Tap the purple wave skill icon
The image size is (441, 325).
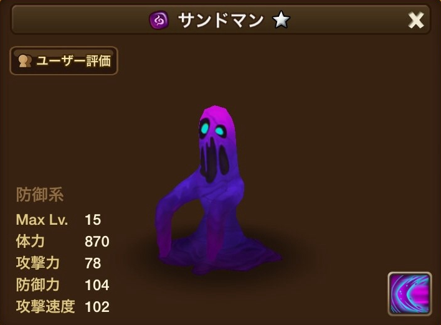pos(409,294)
